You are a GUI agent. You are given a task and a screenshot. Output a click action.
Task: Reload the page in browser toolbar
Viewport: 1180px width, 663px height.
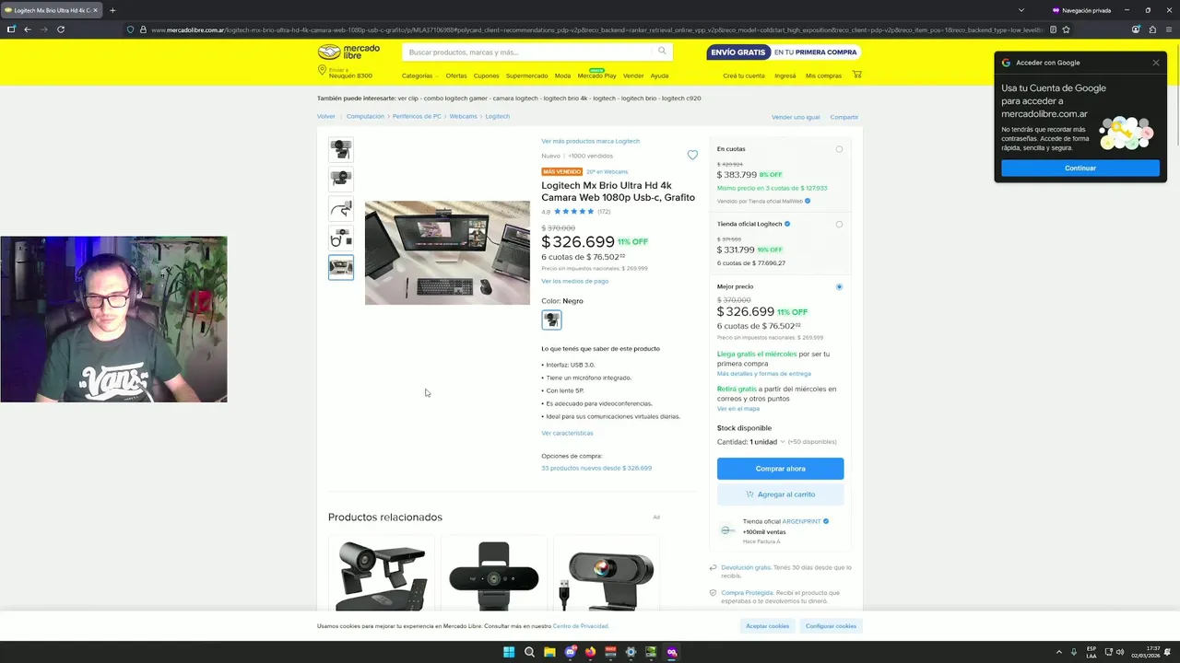coord(61,29)
